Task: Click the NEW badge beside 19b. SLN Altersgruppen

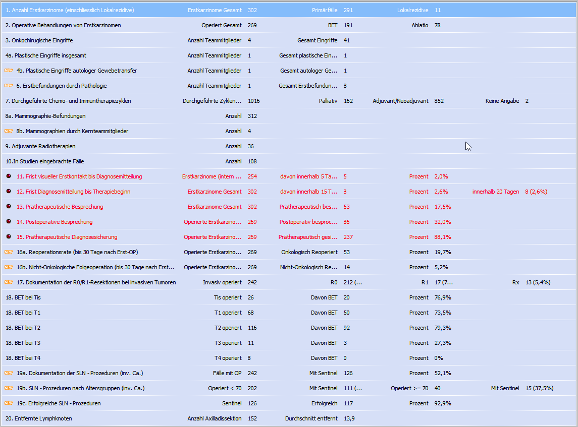Action: click(x=9, y=388)
